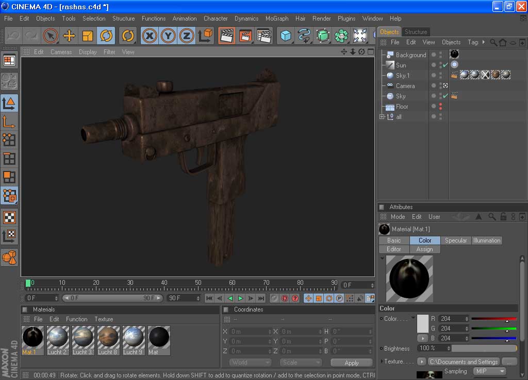Switch to the Specular material tab

click(x=456, y=240)
